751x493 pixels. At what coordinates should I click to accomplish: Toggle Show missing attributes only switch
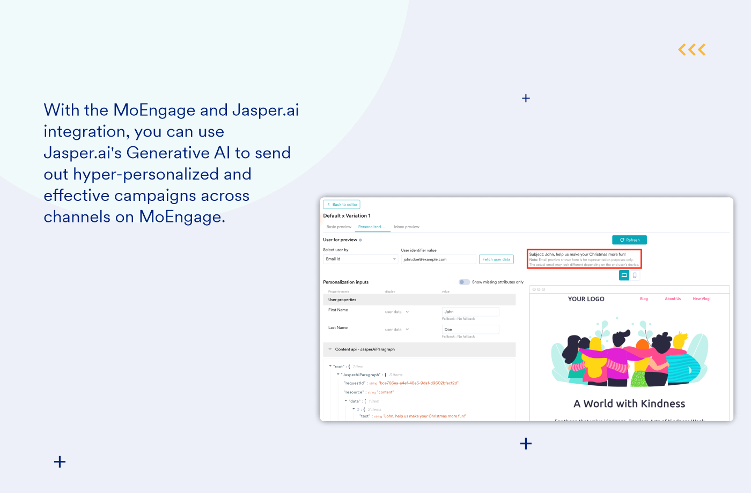tap(464, 282)
